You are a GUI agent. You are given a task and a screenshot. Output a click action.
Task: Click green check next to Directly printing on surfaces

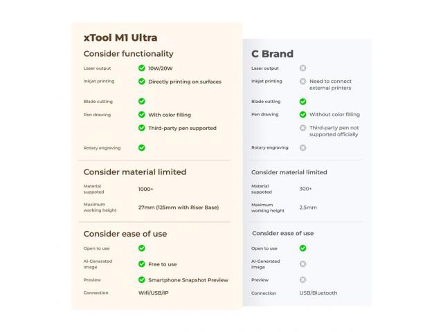[142, 82]
